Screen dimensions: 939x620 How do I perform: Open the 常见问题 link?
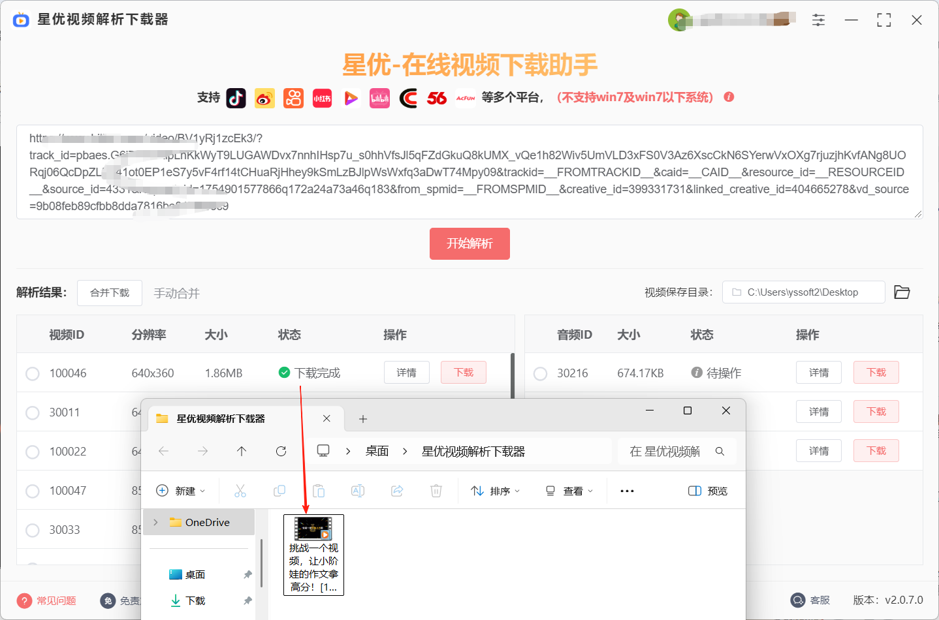click(x=46, y=600)
